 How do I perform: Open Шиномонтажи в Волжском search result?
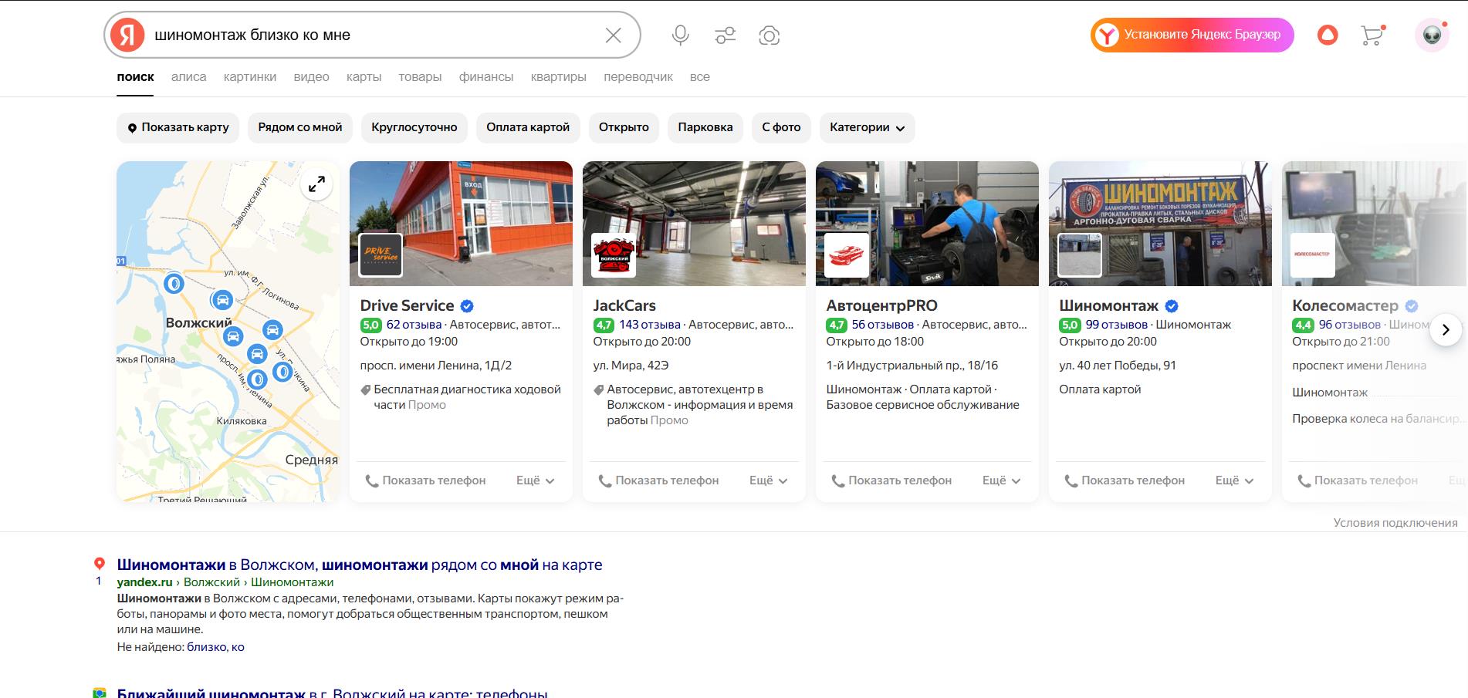click(x=360, y=565)
